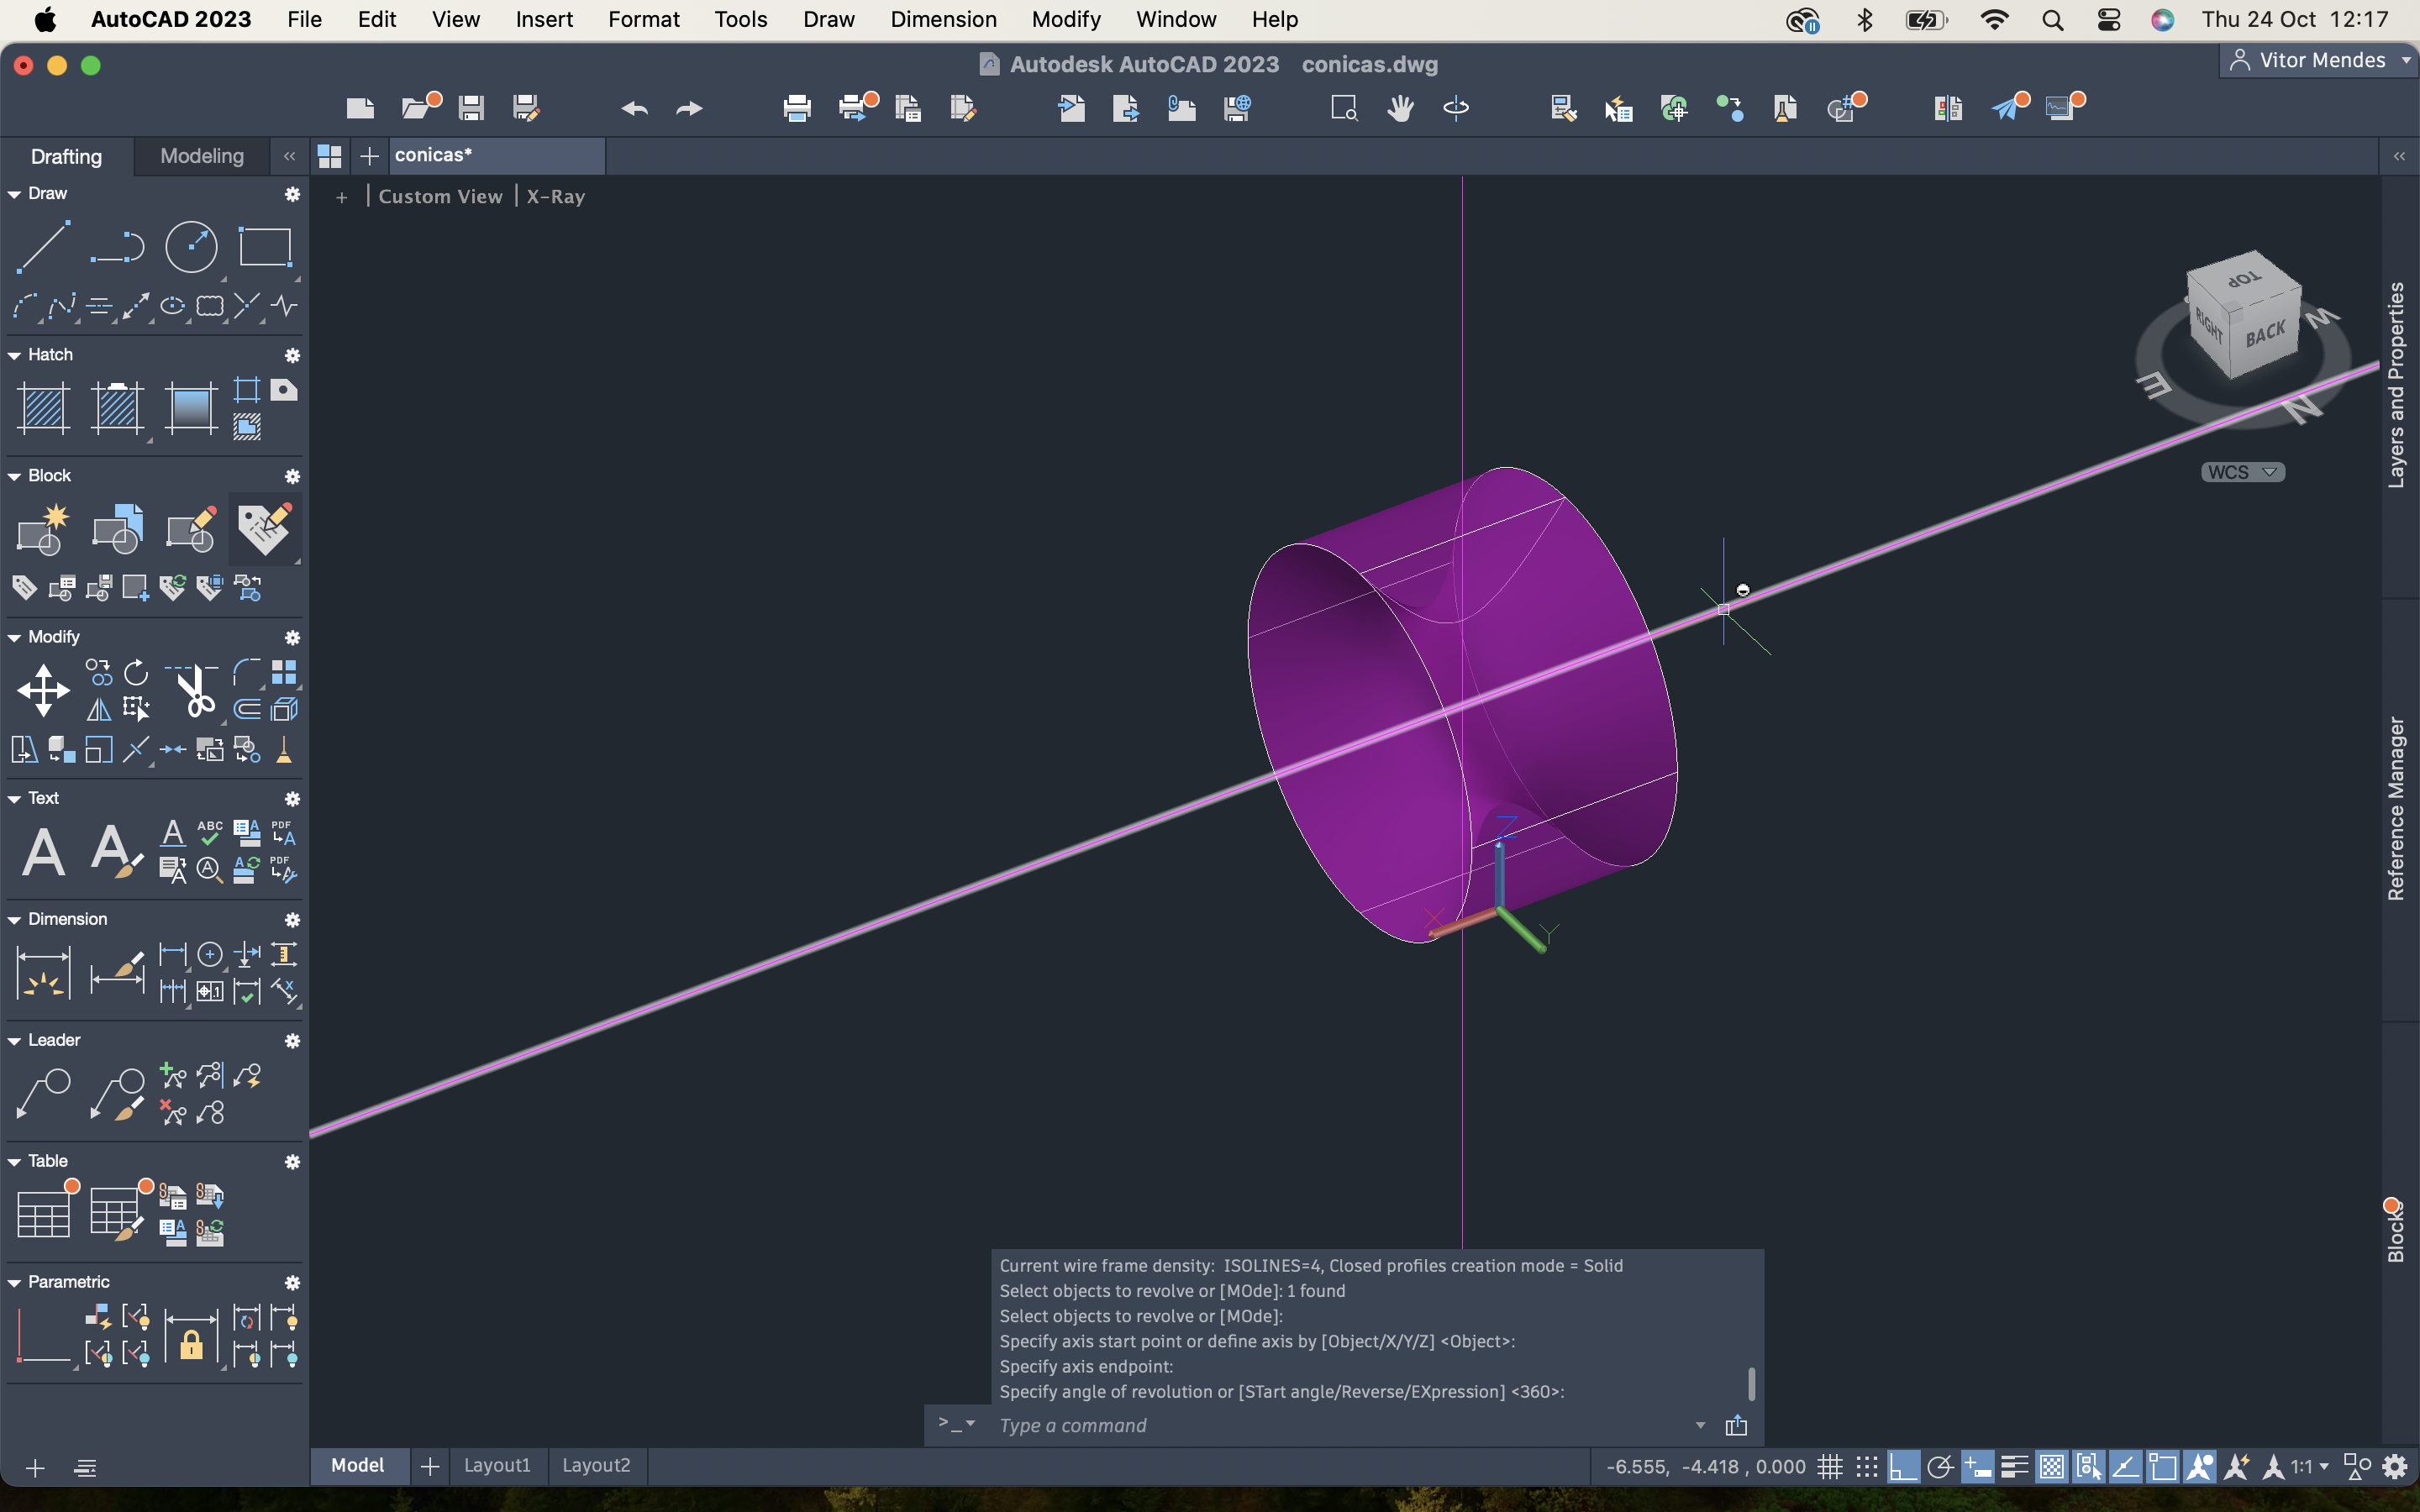Click the Custom View label
Viewport: 2420px width, 1512px height.
pyautogui.click(x=440, y=197)
